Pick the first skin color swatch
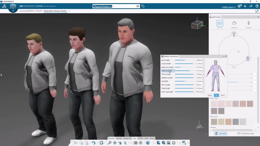The width and height of the screenshot is (260, 146). point(214,104)
